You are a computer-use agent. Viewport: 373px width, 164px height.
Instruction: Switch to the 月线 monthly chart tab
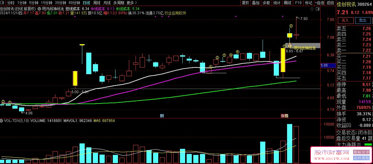pyautogui.click(x=107, y=3)
